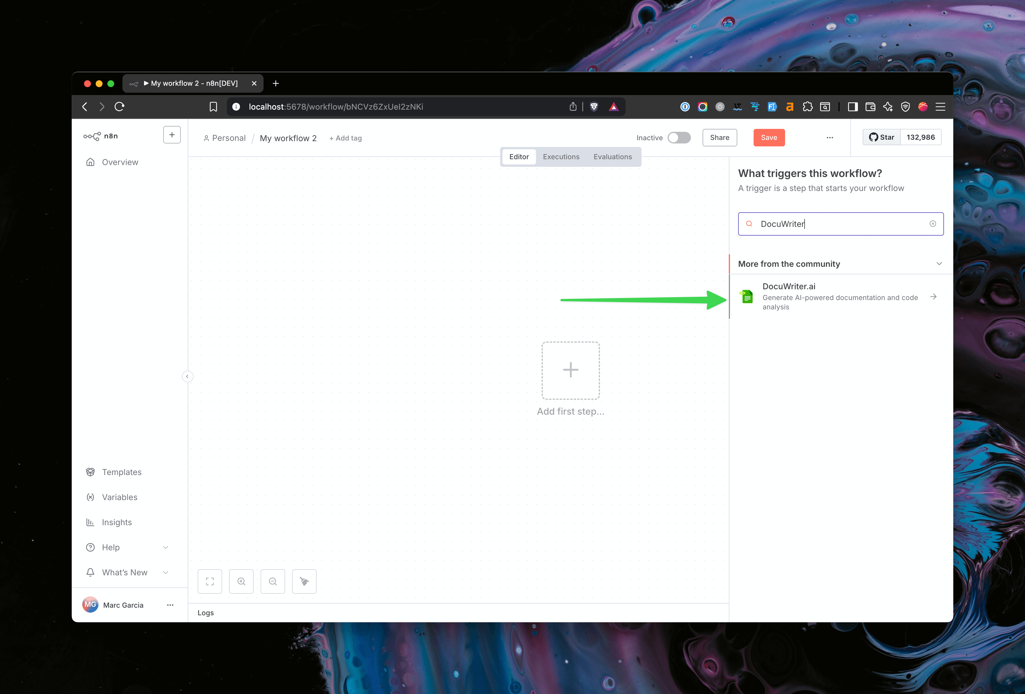Collapse the More from the community section
Viewport: 1025px width, 694px height.
[x=938, y=263]
